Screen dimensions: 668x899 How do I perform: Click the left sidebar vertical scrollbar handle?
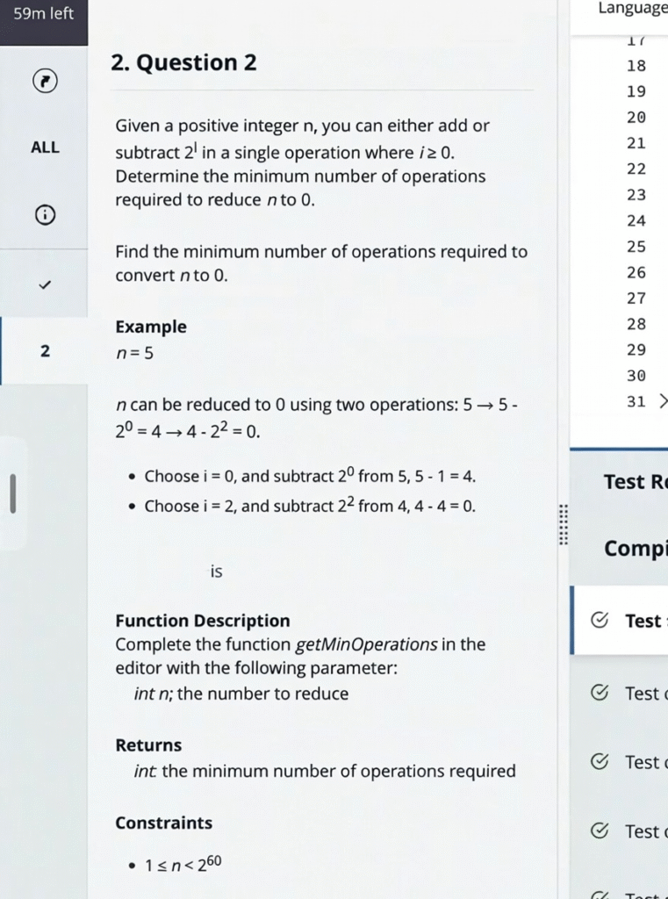(12, 493)
